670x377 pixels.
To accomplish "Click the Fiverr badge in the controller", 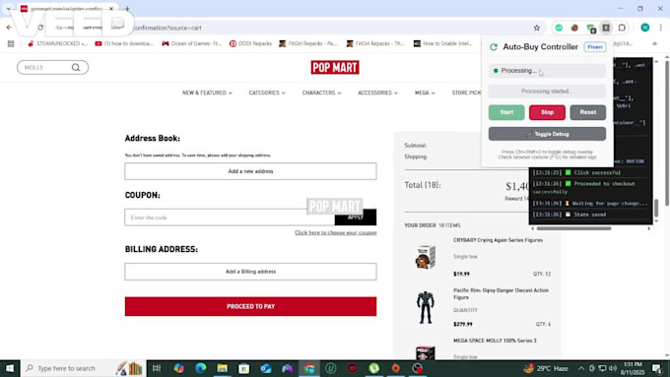I will tap(595, 47).
